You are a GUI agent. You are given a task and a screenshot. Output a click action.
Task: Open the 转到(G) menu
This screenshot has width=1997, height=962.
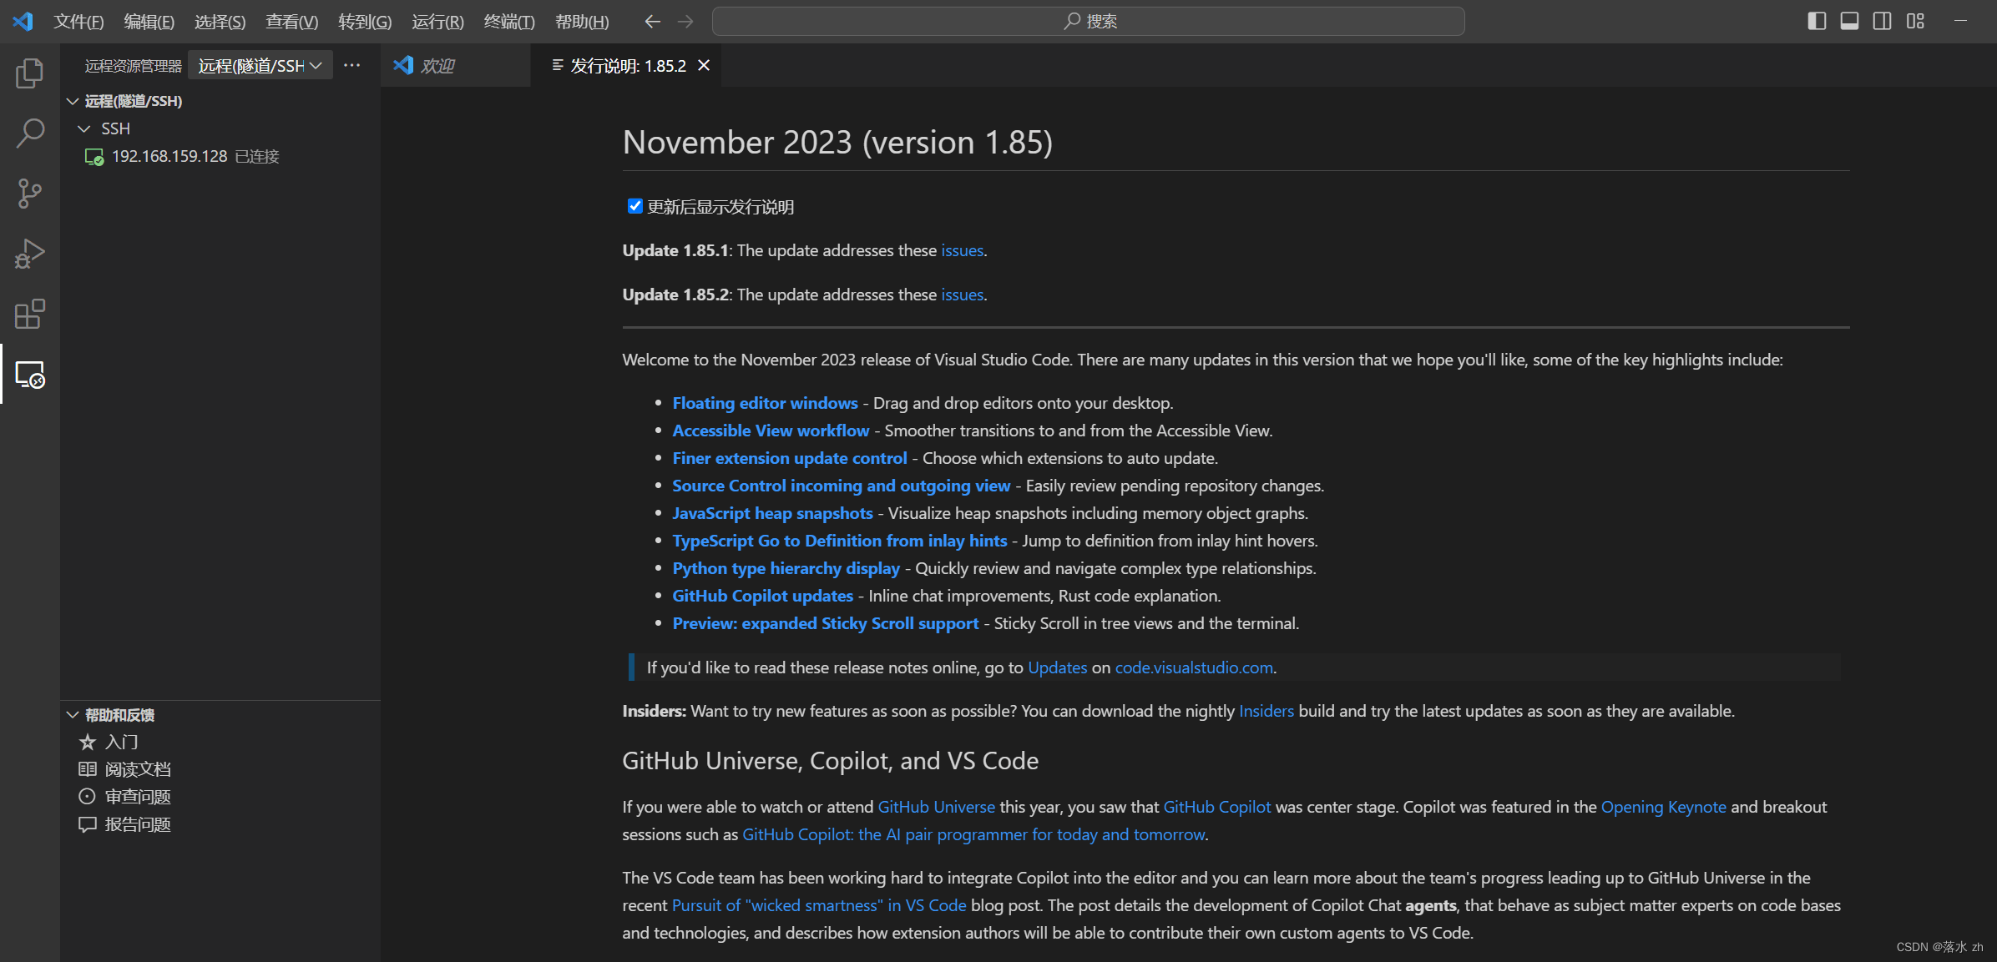point(365,22)
